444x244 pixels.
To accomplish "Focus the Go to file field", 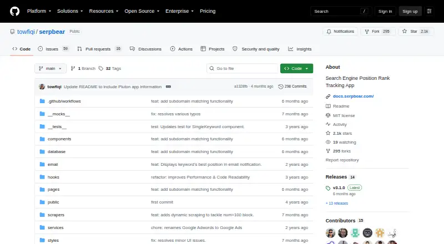I will click(243, 69).
